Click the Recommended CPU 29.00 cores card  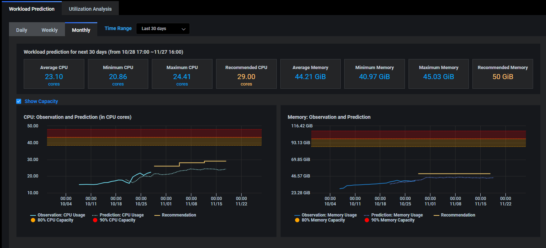tap(246, 74)
